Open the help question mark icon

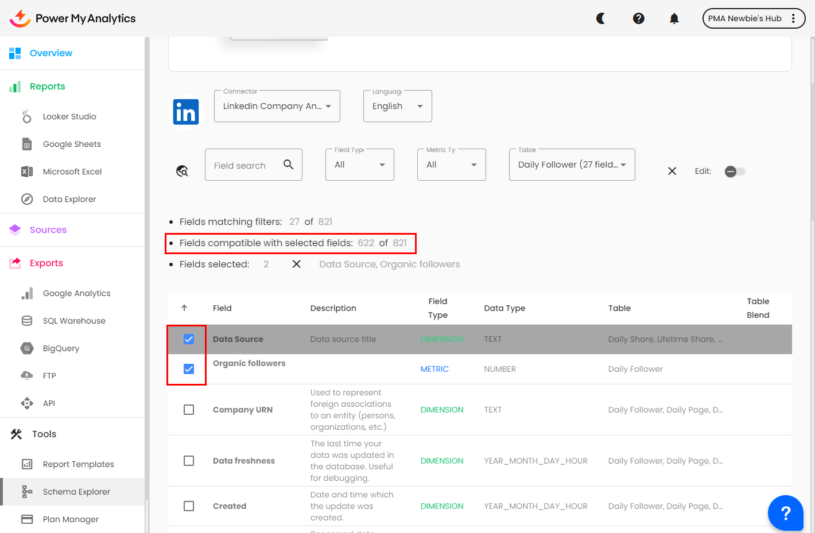(638, 18)
